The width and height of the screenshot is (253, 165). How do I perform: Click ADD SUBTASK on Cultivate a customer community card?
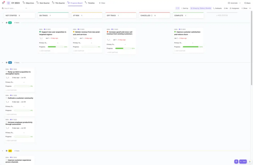click(11, 114)
